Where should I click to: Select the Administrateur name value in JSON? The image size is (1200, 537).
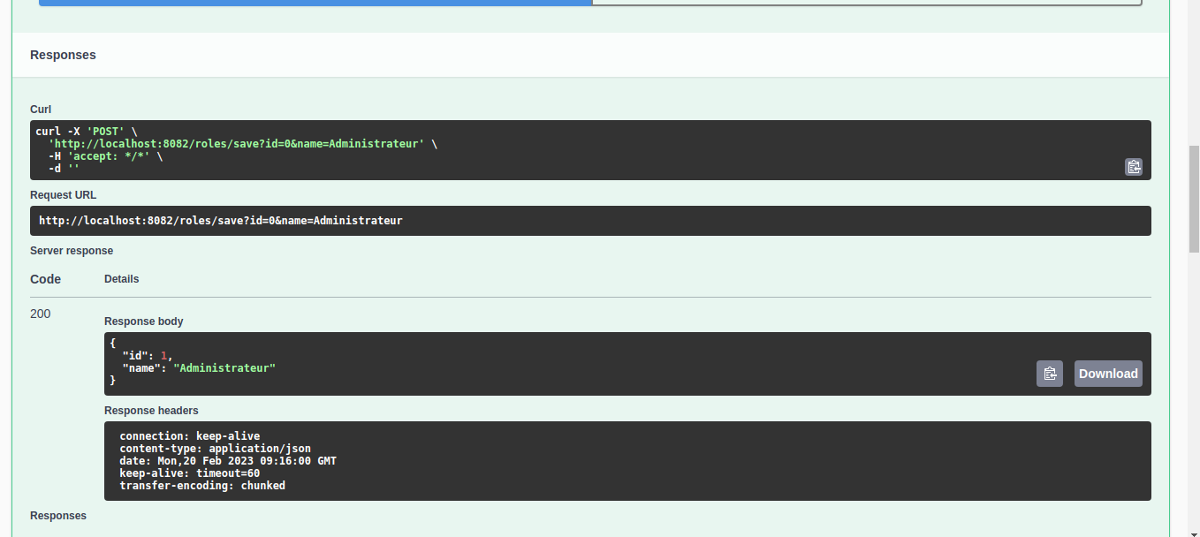coord(224,367)
